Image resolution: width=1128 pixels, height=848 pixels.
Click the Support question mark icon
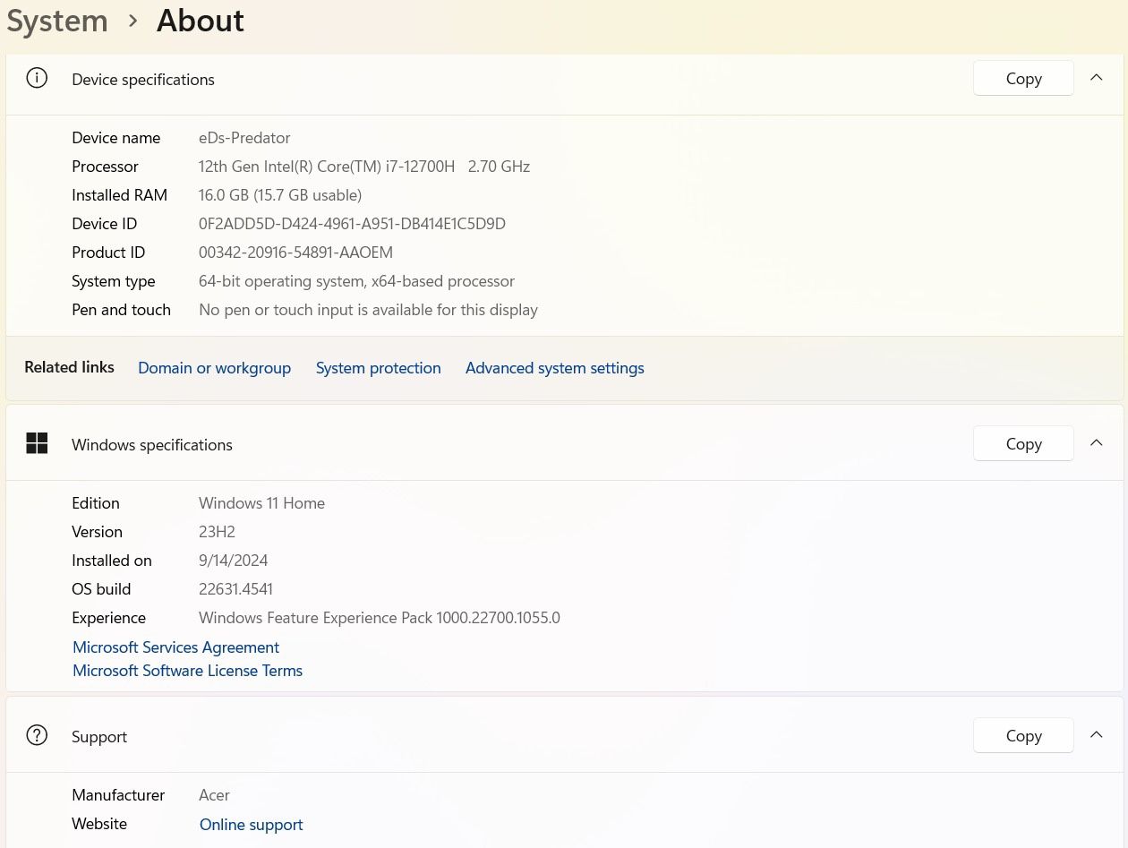37,735
